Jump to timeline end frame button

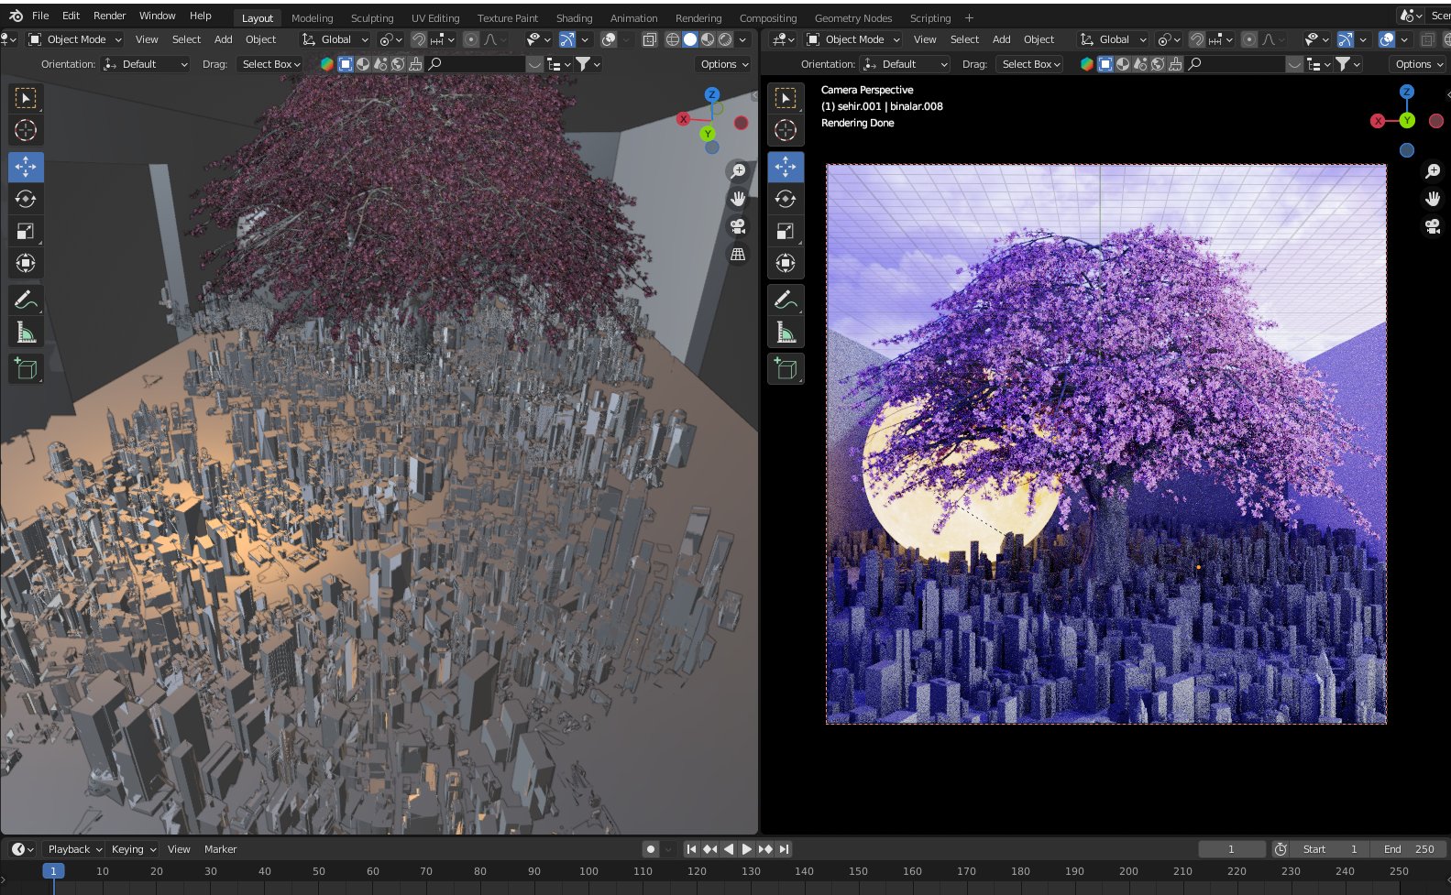coord(785,849)
